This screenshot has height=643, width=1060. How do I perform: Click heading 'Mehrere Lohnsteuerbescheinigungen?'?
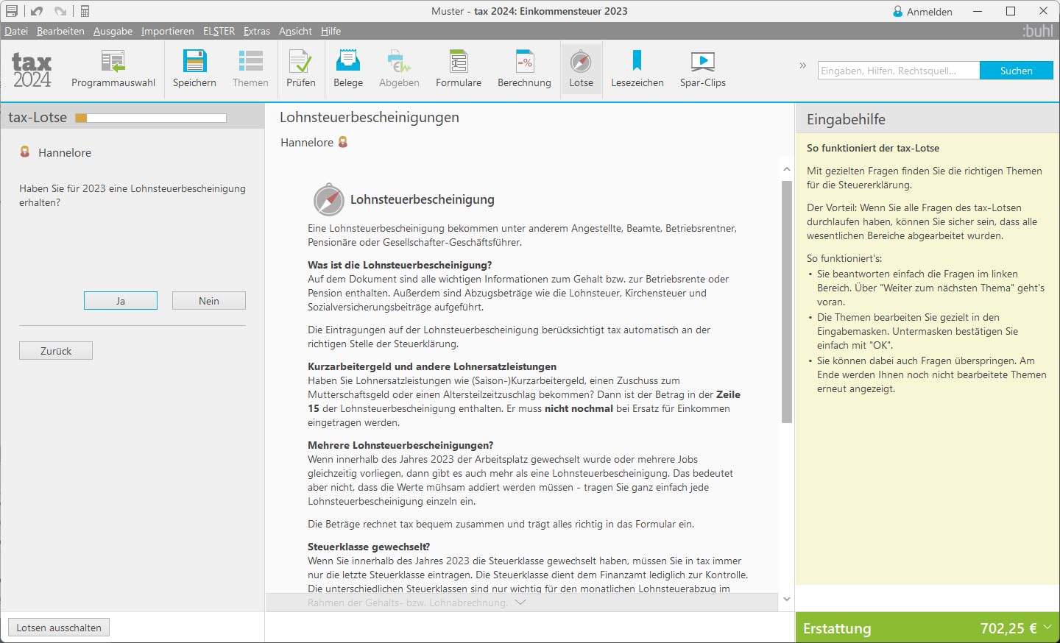(400, 445)
